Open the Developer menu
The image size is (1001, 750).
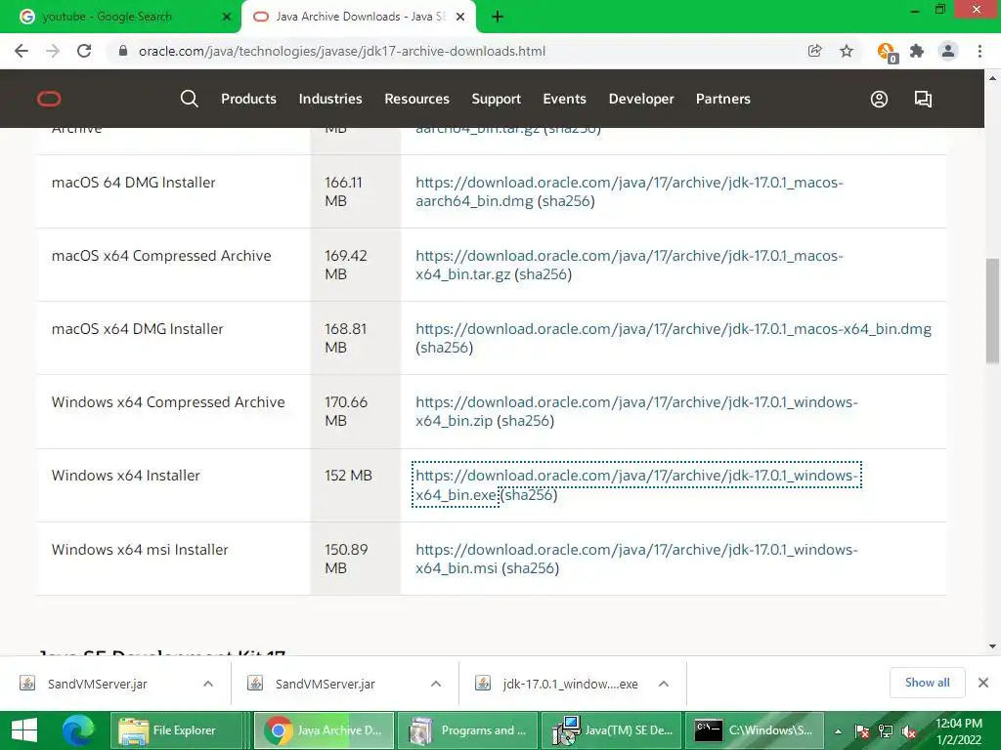coord(641,99)
